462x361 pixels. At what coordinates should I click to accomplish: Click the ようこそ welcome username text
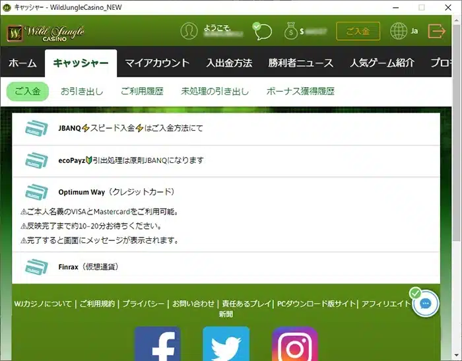pos(223,31)
